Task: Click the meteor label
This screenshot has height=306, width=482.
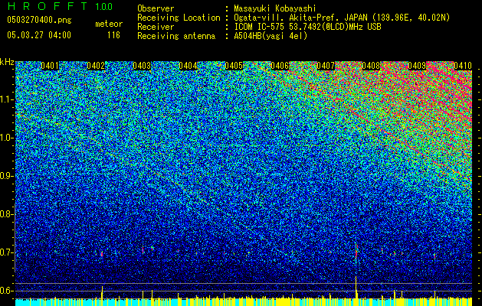Action: coord(109,24)
